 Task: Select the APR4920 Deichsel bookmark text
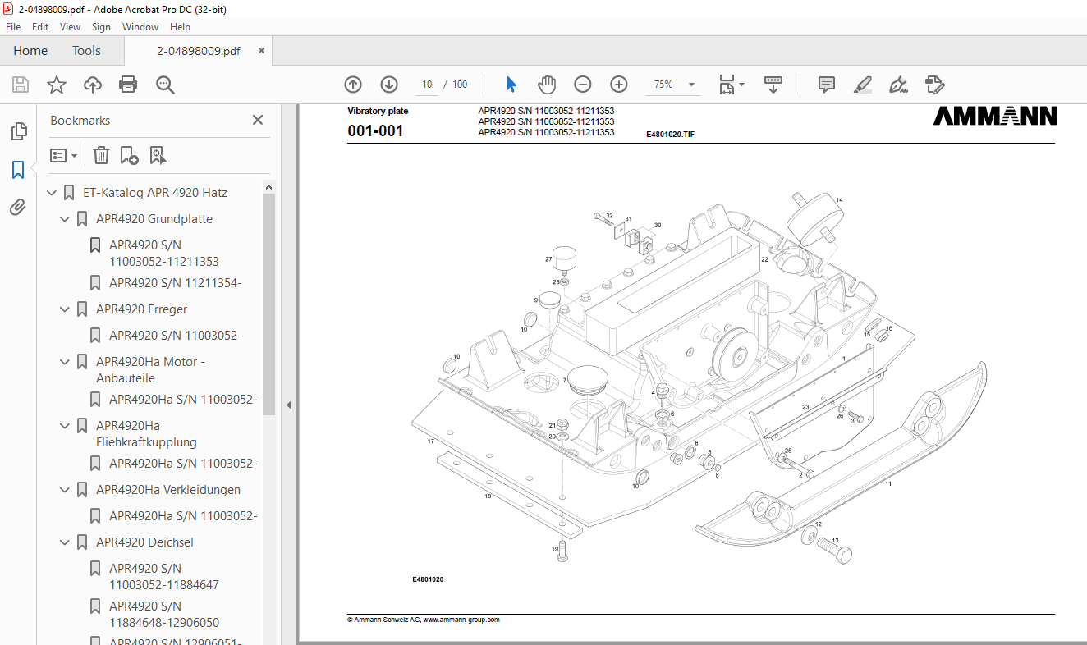click(144, 542)
